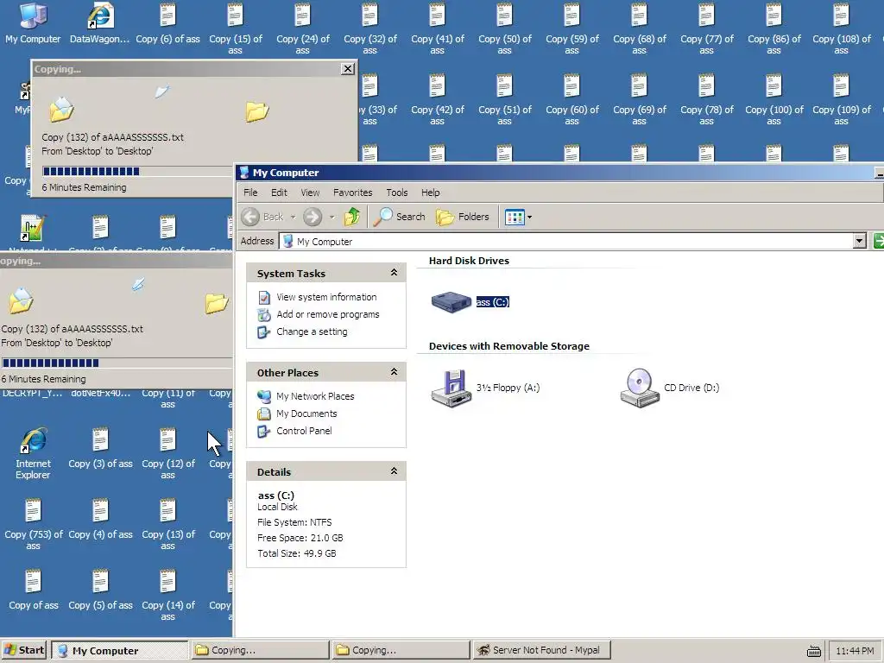Select the Copy (86) of ass file
The width and height of the screenshot is (884, 663).
point(774,28)
